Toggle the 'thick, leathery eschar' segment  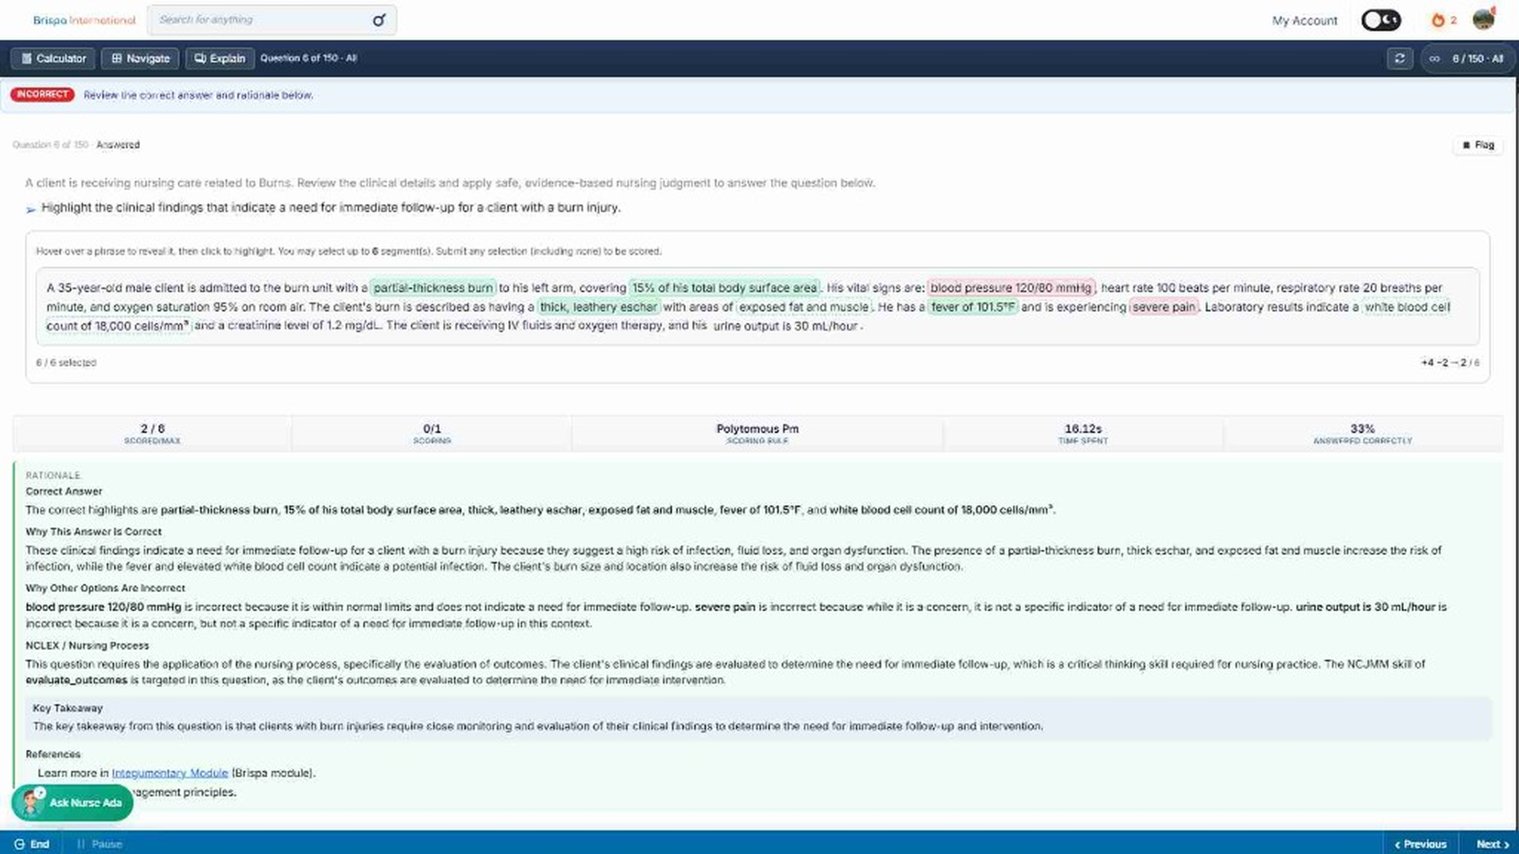[598, 307]
